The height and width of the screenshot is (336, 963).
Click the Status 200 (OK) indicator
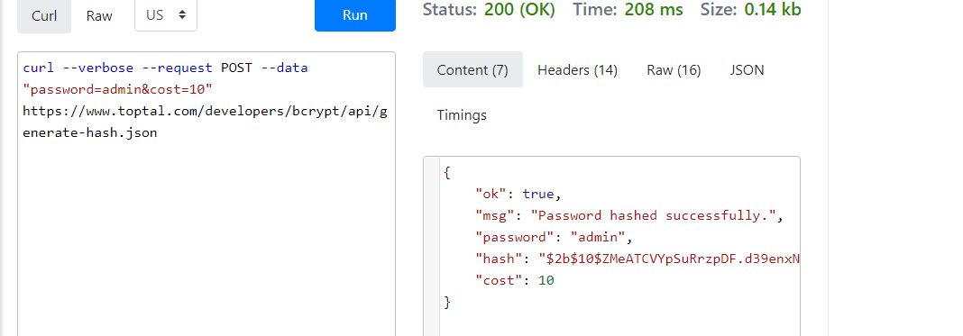(489, 10)
